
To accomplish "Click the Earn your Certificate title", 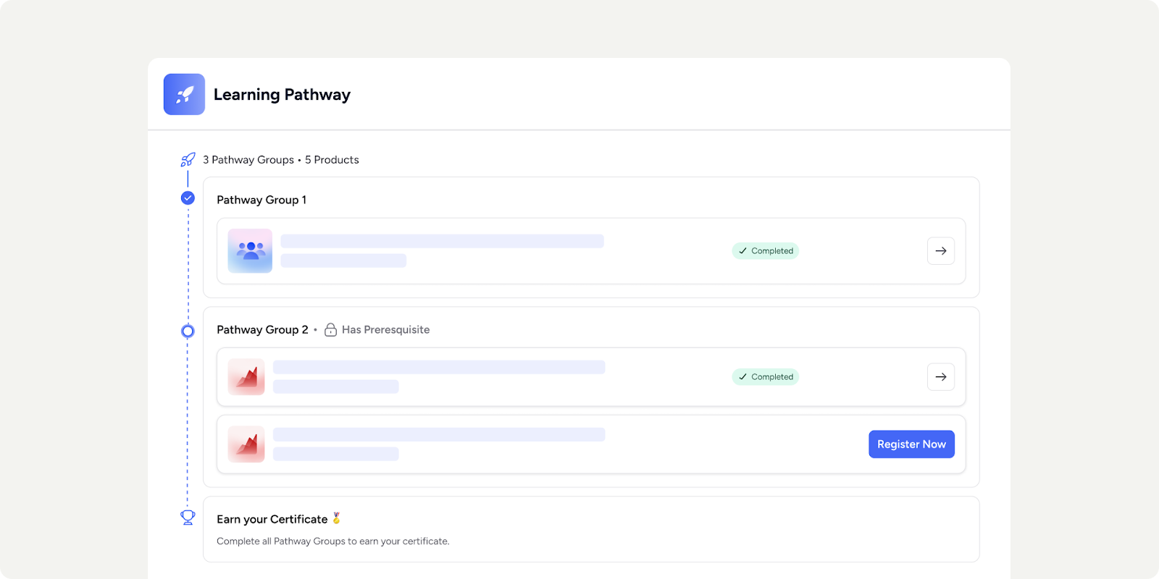I will (x=272, y=520).
